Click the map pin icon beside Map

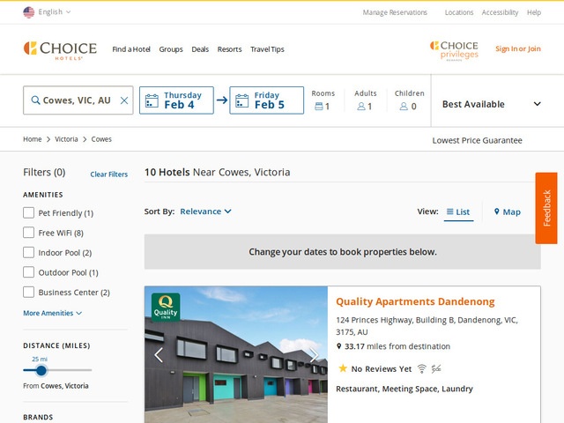[x=497, y=211]
